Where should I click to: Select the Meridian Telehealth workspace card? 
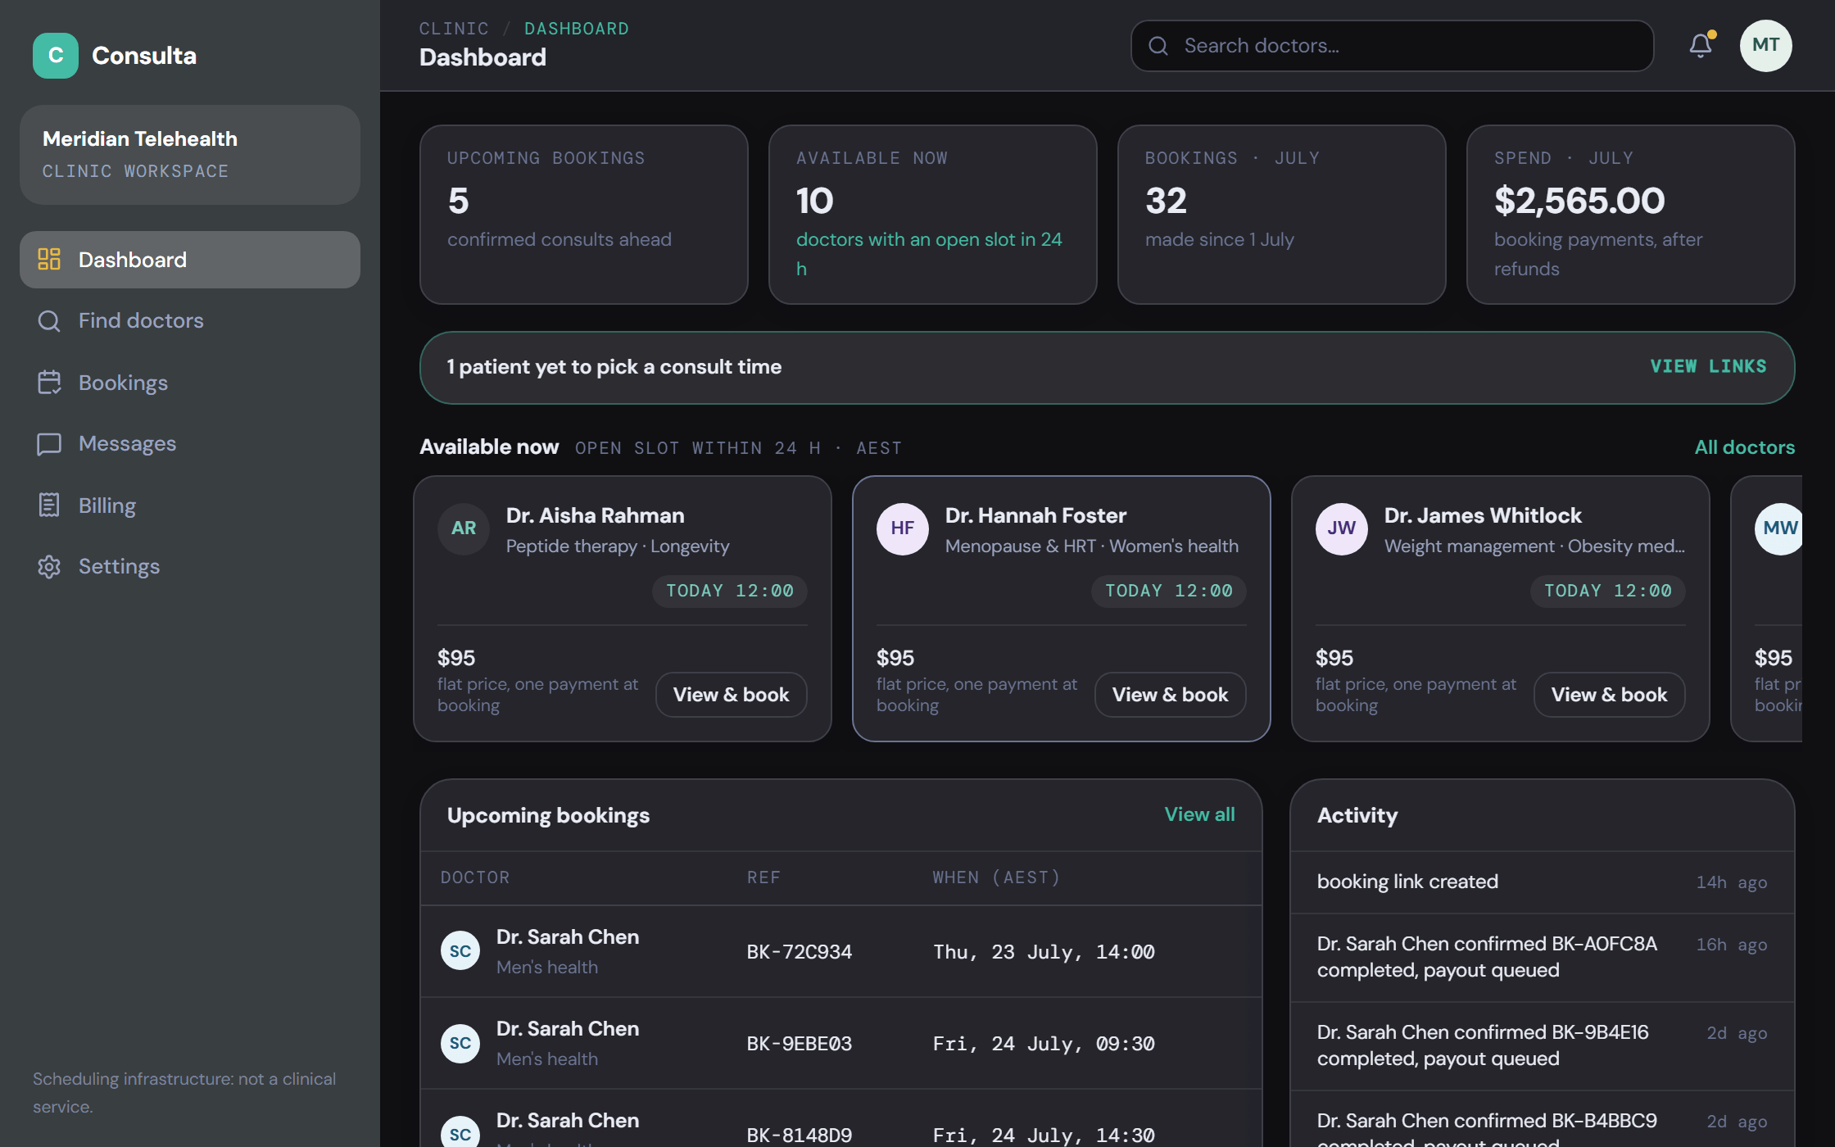tap(190, 155)
